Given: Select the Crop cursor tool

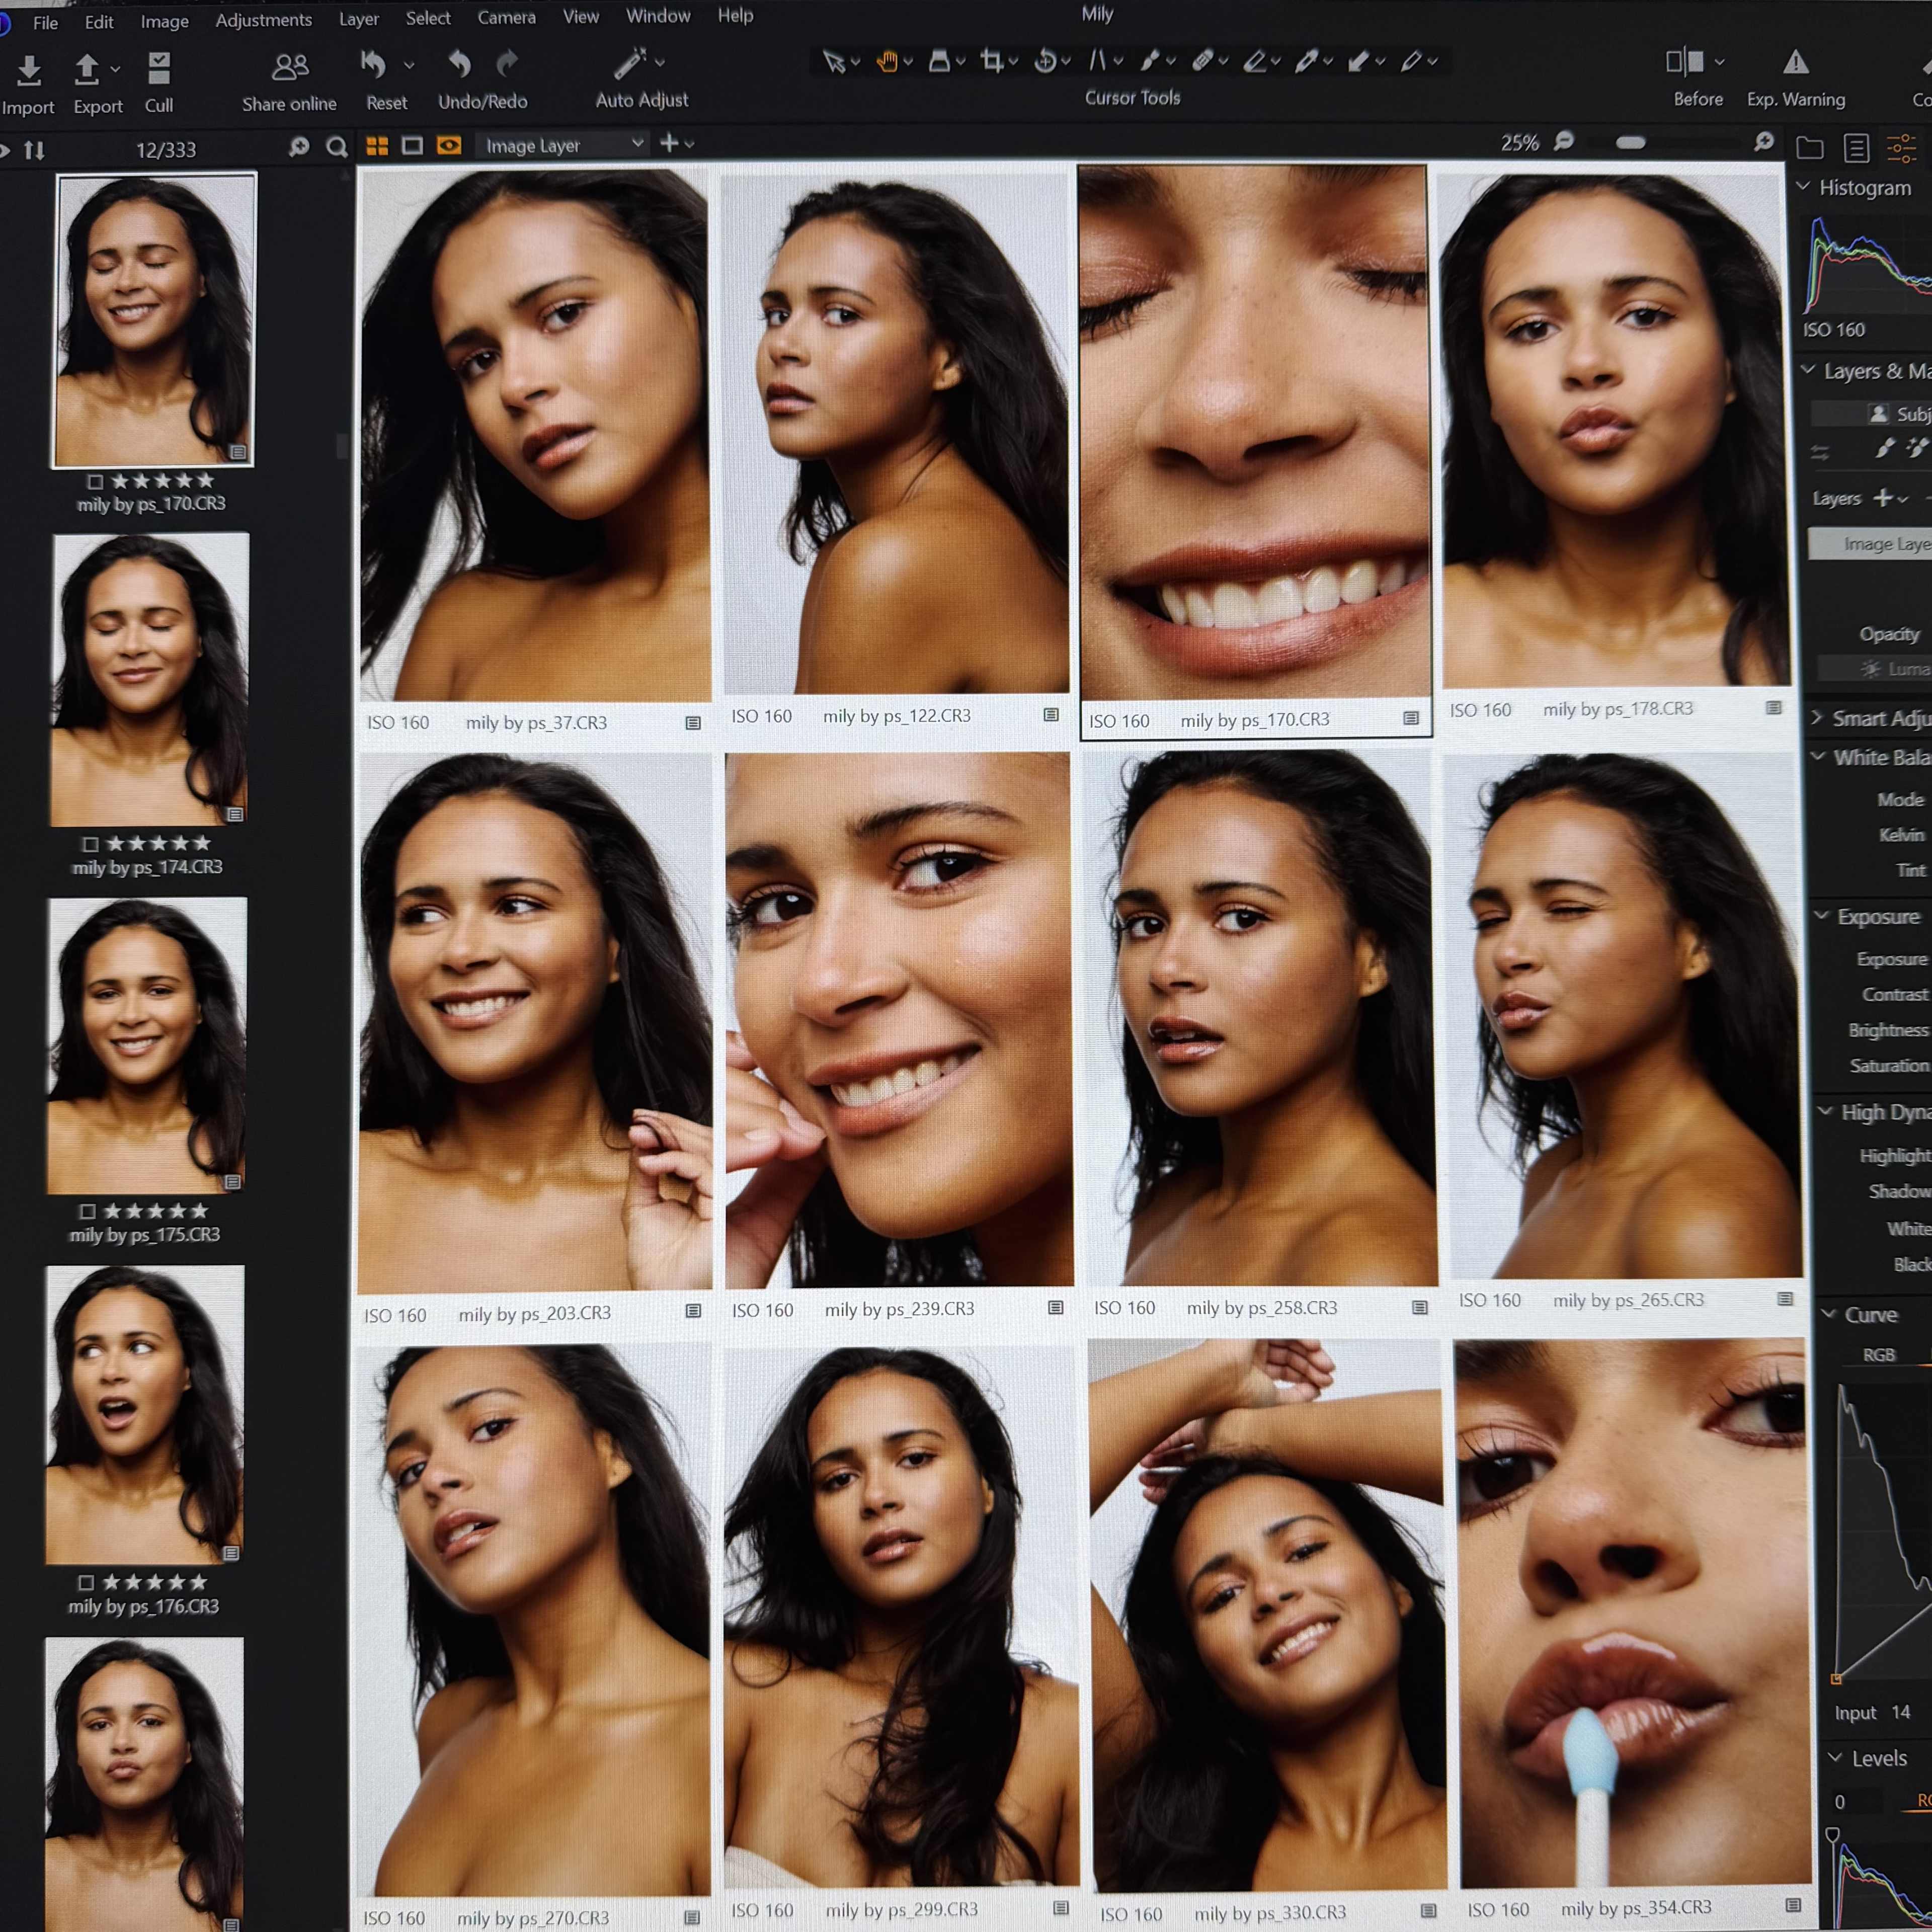Looking at the screenshot, I should pos(991,61).
